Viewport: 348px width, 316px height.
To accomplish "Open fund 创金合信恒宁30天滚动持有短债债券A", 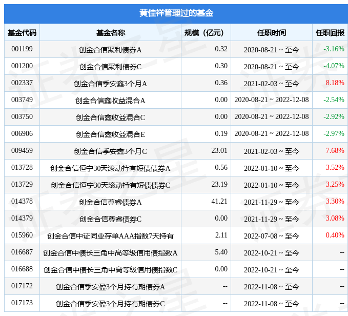I will [110, 168].
